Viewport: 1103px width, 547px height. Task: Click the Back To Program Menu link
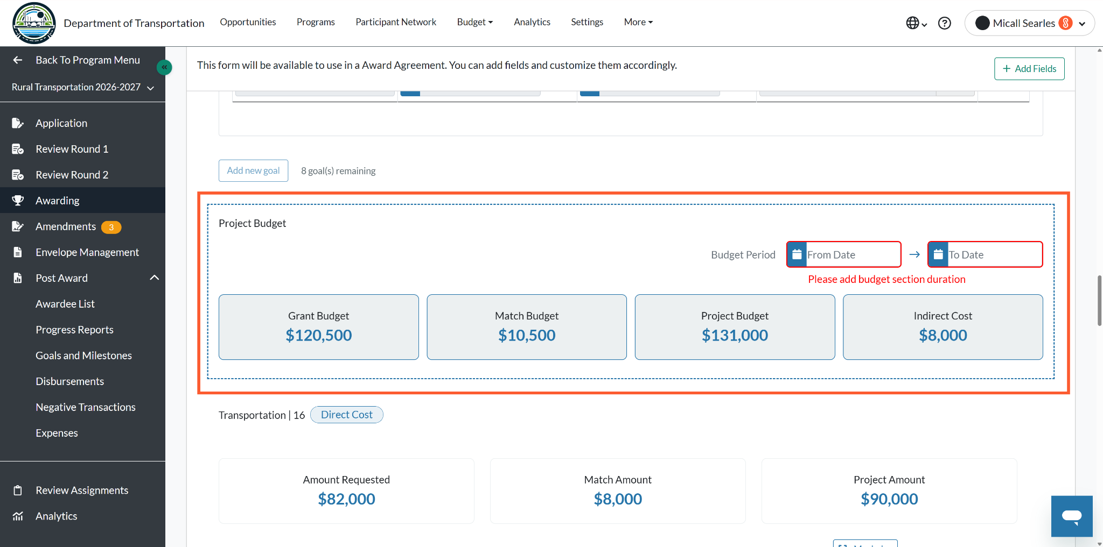pos(88,60)
